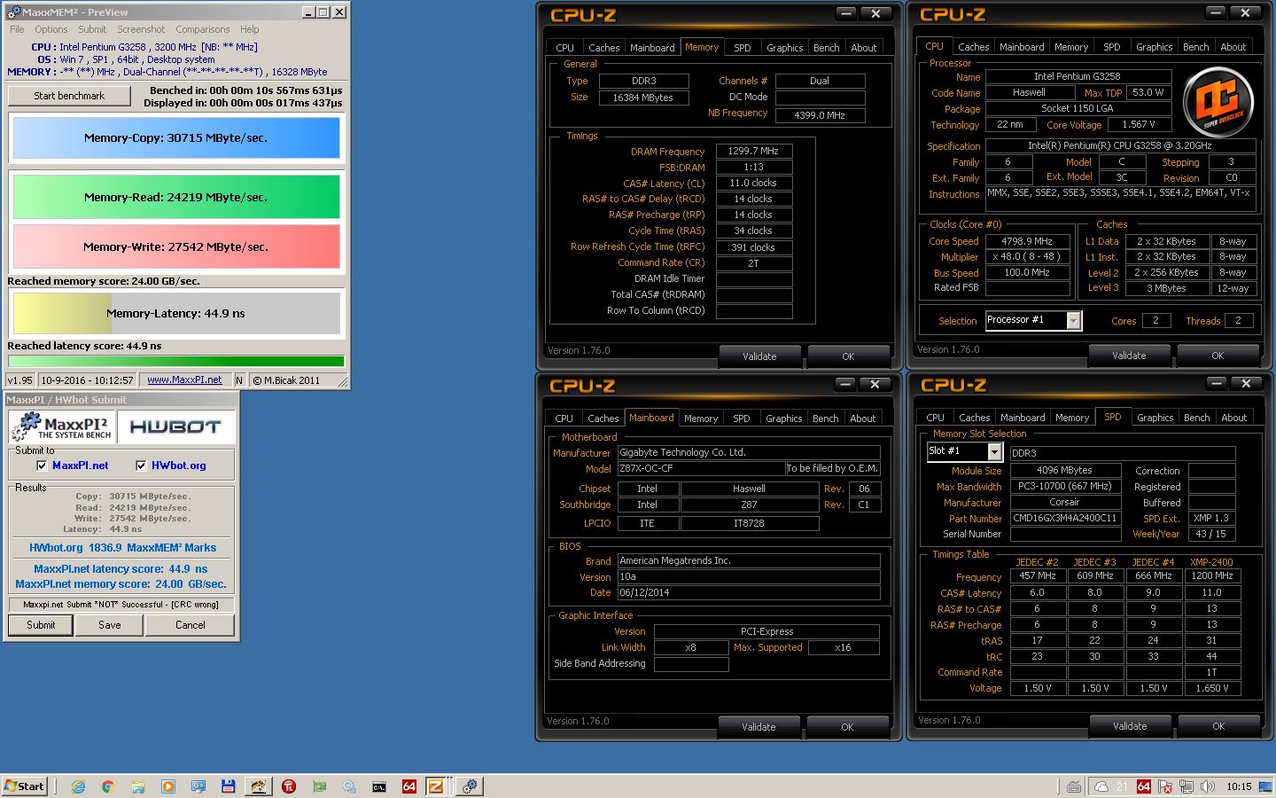Open the Options menu in MaxxMEM²
This screenshot has width=1276, height=798.
tap(51, 29)
